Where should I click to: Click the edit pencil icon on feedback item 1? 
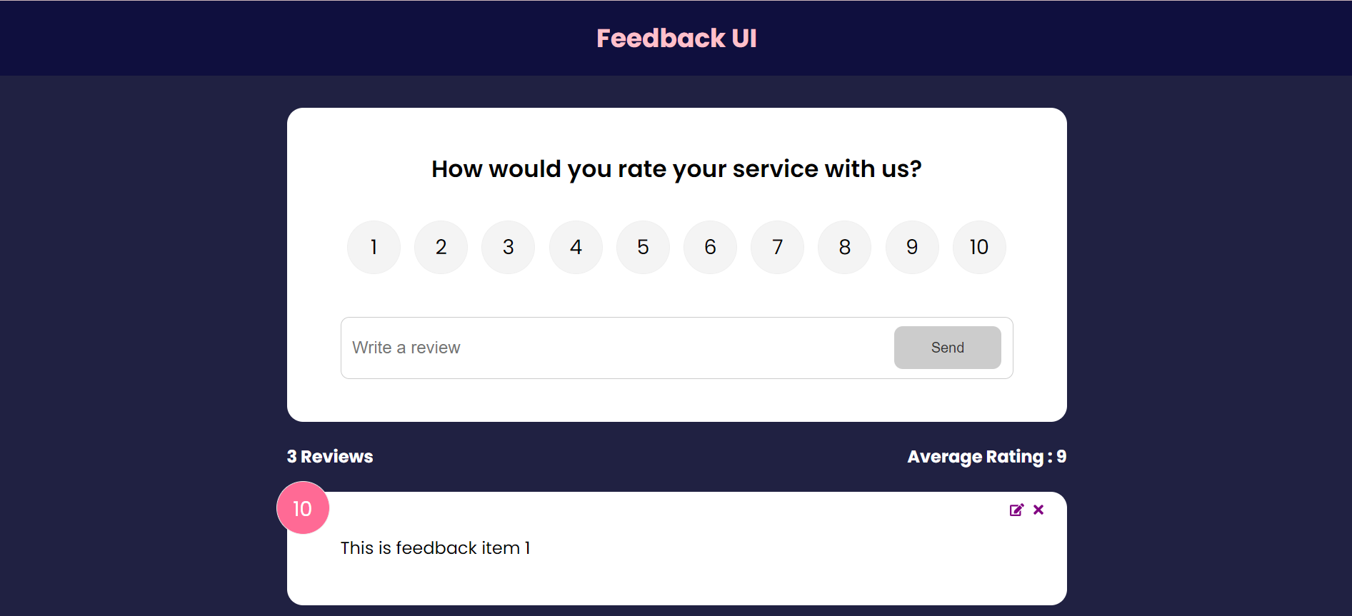click(1016, 510)
